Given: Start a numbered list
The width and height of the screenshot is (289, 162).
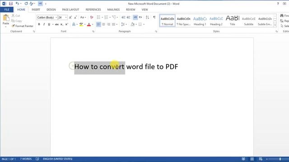Looking at the screenshot, I should click(x=106, y=18).
